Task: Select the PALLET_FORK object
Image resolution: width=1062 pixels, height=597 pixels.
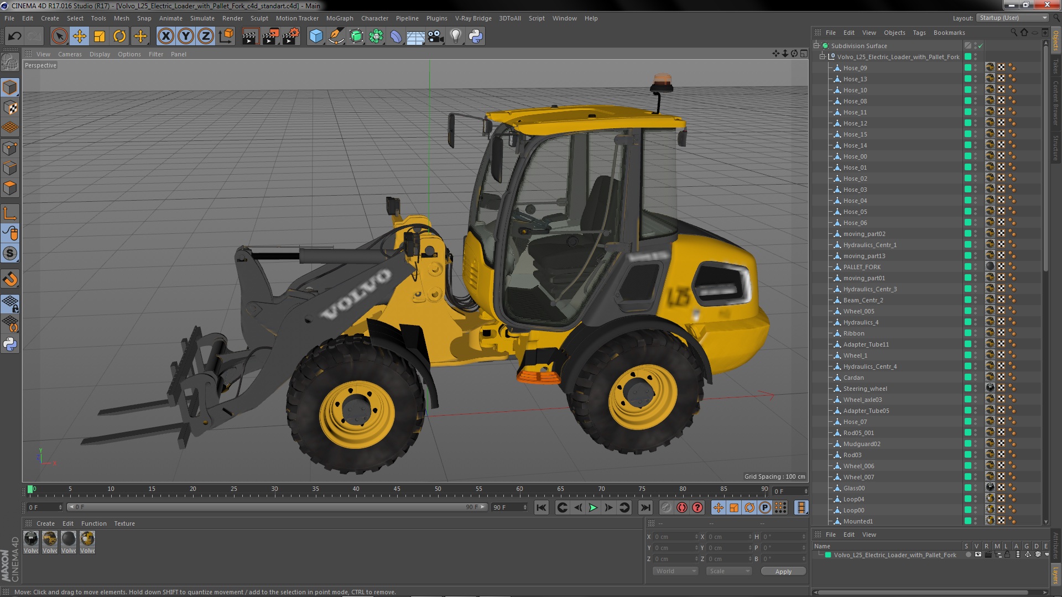Action: [x=862, y=267]
